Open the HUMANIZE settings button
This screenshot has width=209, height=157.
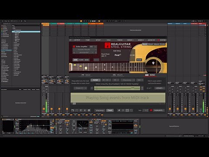click(x=158, y=110)
